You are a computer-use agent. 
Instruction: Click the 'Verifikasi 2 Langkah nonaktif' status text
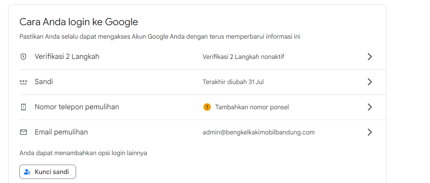(243, 57)
